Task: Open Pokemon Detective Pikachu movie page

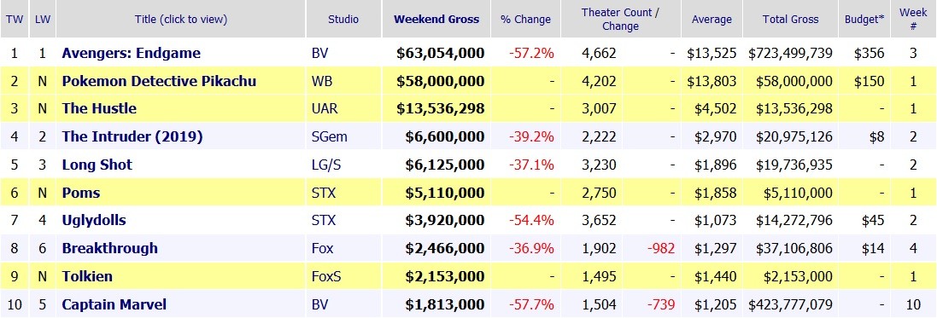Action: (x=159, y=81)
